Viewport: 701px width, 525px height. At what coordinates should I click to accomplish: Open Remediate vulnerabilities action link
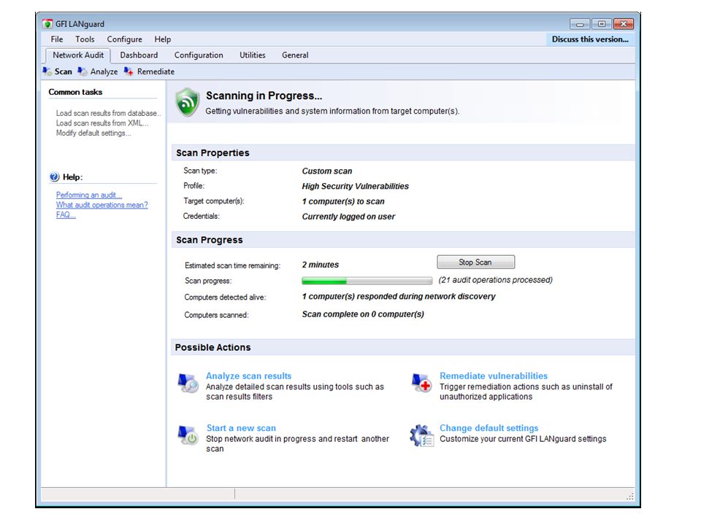click(494, 376)
